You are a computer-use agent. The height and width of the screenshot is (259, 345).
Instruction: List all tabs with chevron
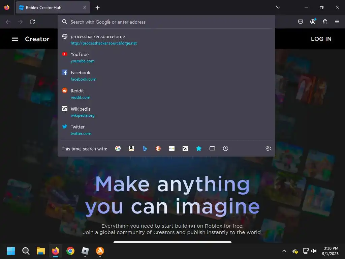coord(278,7)
